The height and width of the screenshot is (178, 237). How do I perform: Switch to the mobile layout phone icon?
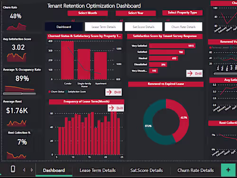click(x=13, y=169)
